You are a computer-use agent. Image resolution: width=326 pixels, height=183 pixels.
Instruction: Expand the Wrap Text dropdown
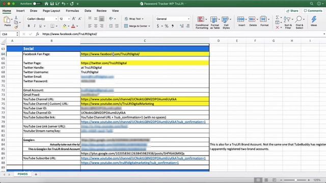click(143, 19)
